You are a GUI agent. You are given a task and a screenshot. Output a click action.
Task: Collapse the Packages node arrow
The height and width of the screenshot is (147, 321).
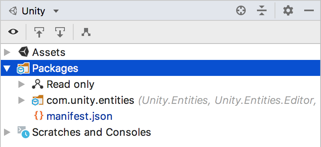[7, 69]
